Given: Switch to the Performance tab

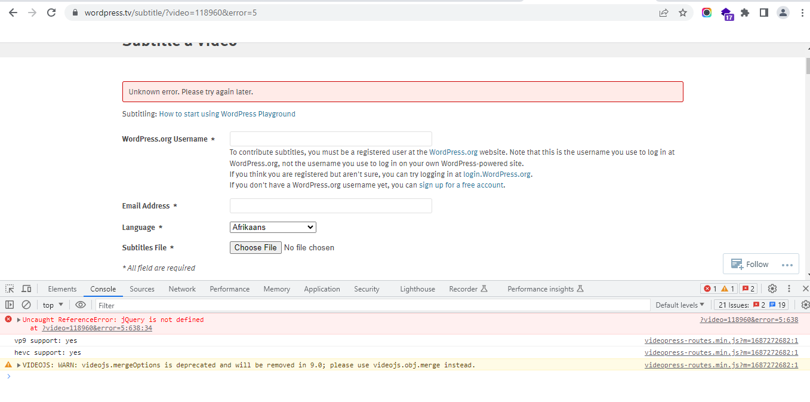Looking at the screenshot, I should 230,289.
